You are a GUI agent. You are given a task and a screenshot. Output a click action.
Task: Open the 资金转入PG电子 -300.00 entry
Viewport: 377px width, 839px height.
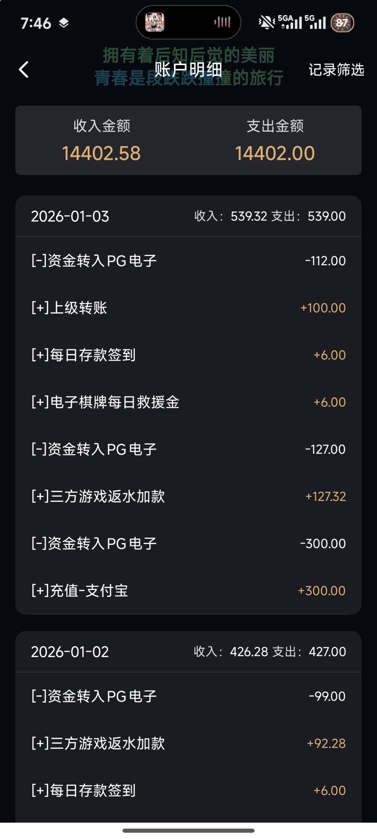tap(188, 544)
